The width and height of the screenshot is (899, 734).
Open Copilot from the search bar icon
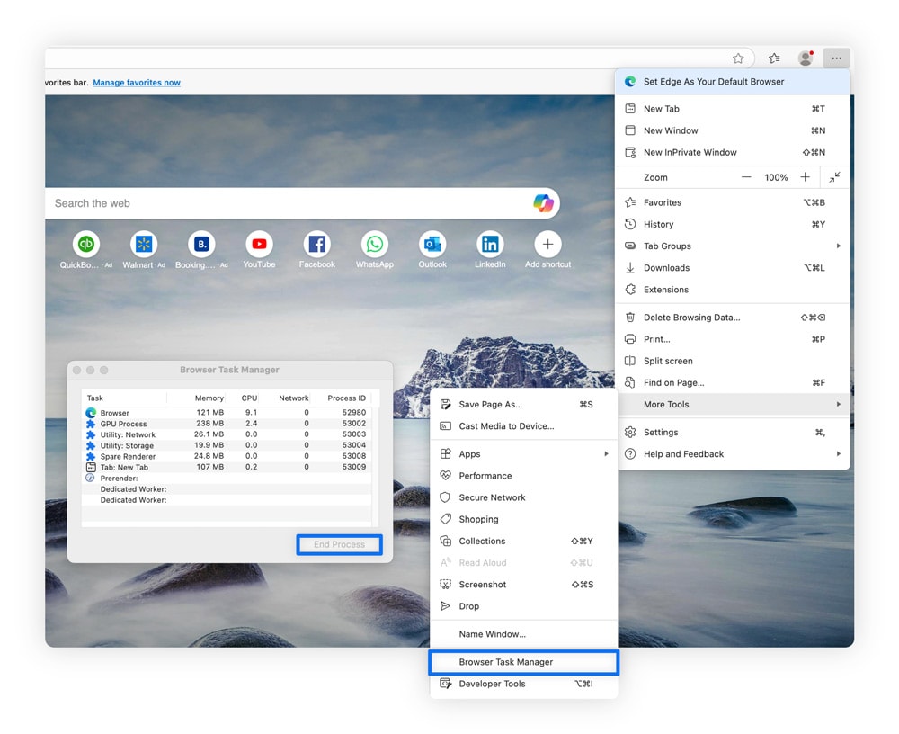pyautogui.click(x=545, y=202)
